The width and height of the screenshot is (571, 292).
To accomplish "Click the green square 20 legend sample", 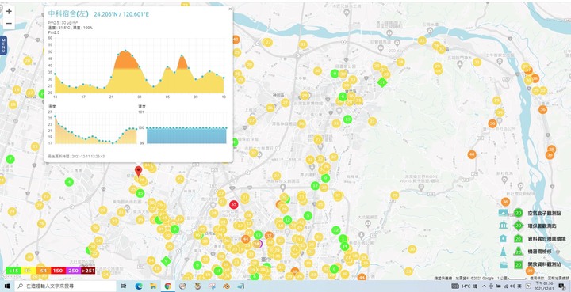I will point(518,264).
